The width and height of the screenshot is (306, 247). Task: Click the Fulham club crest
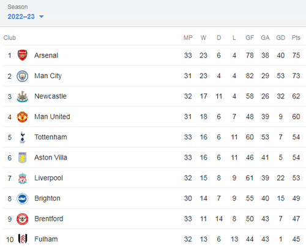(23, 239)
